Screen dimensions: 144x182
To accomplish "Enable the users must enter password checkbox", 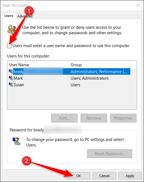I will coord(9,46).
